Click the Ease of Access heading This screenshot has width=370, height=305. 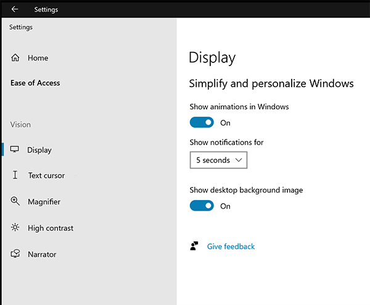(35, 83)
